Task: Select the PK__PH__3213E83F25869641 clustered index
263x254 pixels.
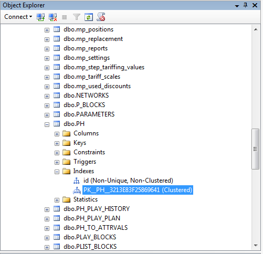Action: tap(138, 190)
